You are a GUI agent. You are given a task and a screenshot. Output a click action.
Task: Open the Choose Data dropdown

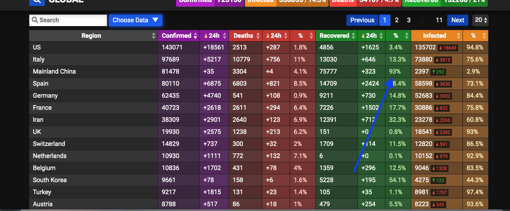tap(135, 20)
